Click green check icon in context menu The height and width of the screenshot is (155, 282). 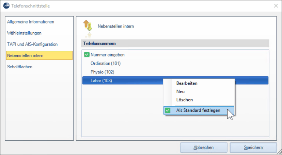168,110
